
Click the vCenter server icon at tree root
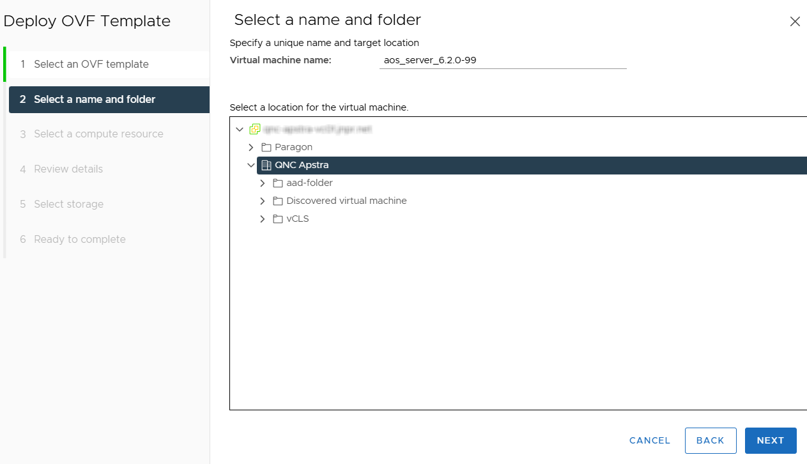(255, 129)
